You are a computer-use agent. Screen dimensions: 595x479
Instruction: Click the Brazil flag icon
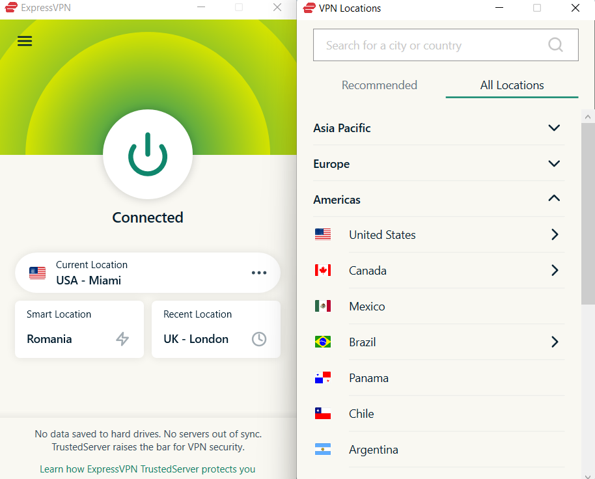tap(323, 342)
